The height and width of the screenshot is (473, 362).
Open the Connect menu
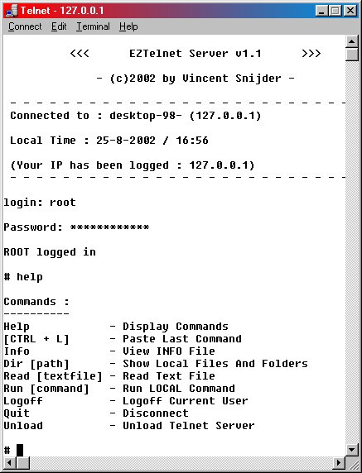[x=25, y=26]
